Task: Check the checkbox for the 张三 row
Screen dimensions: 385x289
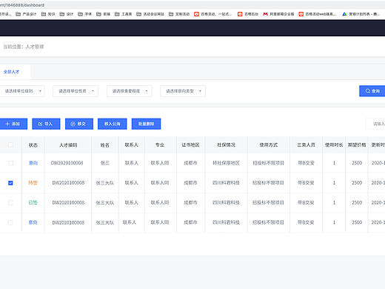Action: click(10, 163)
